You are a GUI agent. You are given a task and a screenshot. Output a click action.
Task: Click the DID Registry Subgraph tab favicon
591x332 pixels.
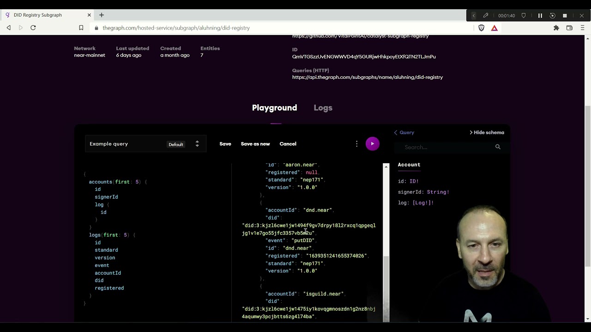(7, 15)
